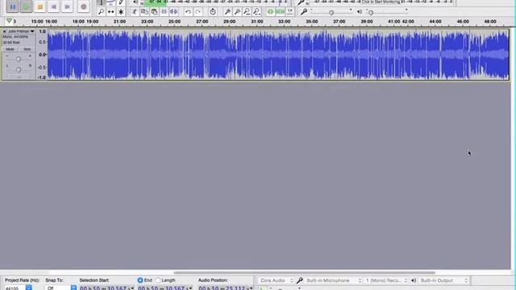Viewport: 516px width, 290px height.
Task: Undo the last edit
Action: click(188, 12)
